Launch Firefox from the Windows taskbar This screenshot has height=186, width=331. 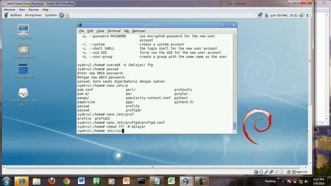click(x=52, y=181)
